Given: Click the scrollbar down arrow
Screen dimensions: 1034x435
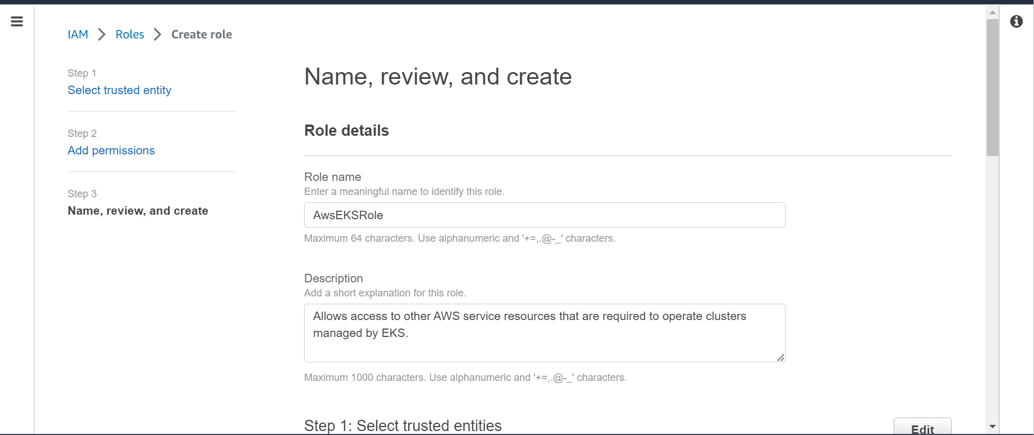Looking at the screenshot, I should [x=992, y=427].
